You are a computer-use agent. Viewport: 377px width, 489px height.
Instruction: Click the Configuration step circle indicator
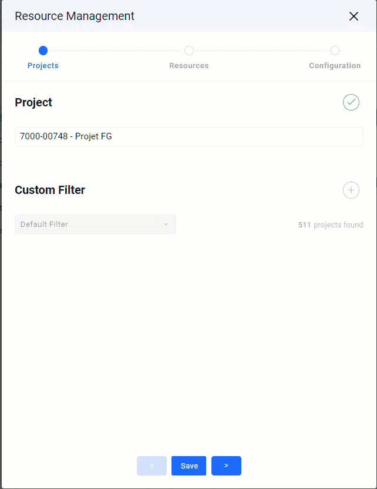(335, 51)
